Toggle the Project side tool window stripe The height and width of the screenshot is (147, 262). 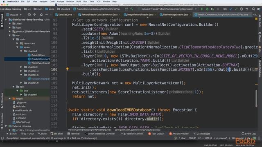[2, 21]
